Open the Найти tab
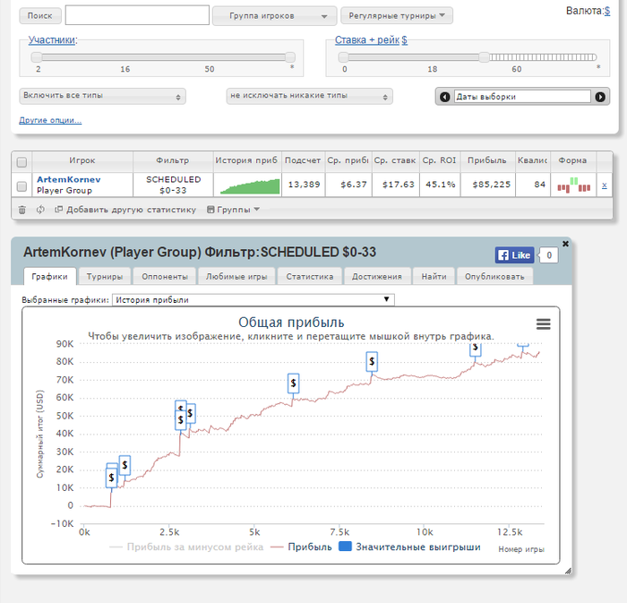Screen dimensions: 627x603 click(x=434, y=277)
